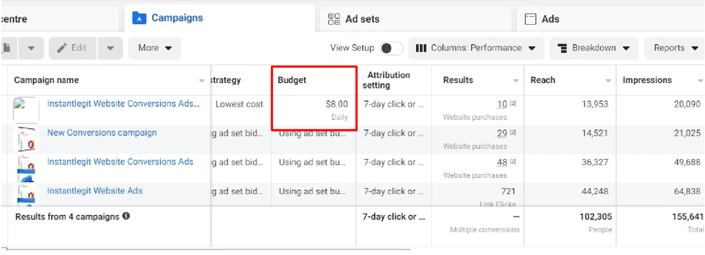
Task: Expand the arrow next to Edit button
Action: (110, 48)
